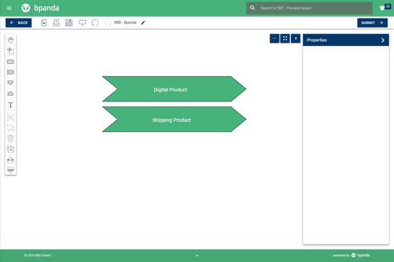Submit the diagram
Screen dimensions: 394x262
click(372, 23)
